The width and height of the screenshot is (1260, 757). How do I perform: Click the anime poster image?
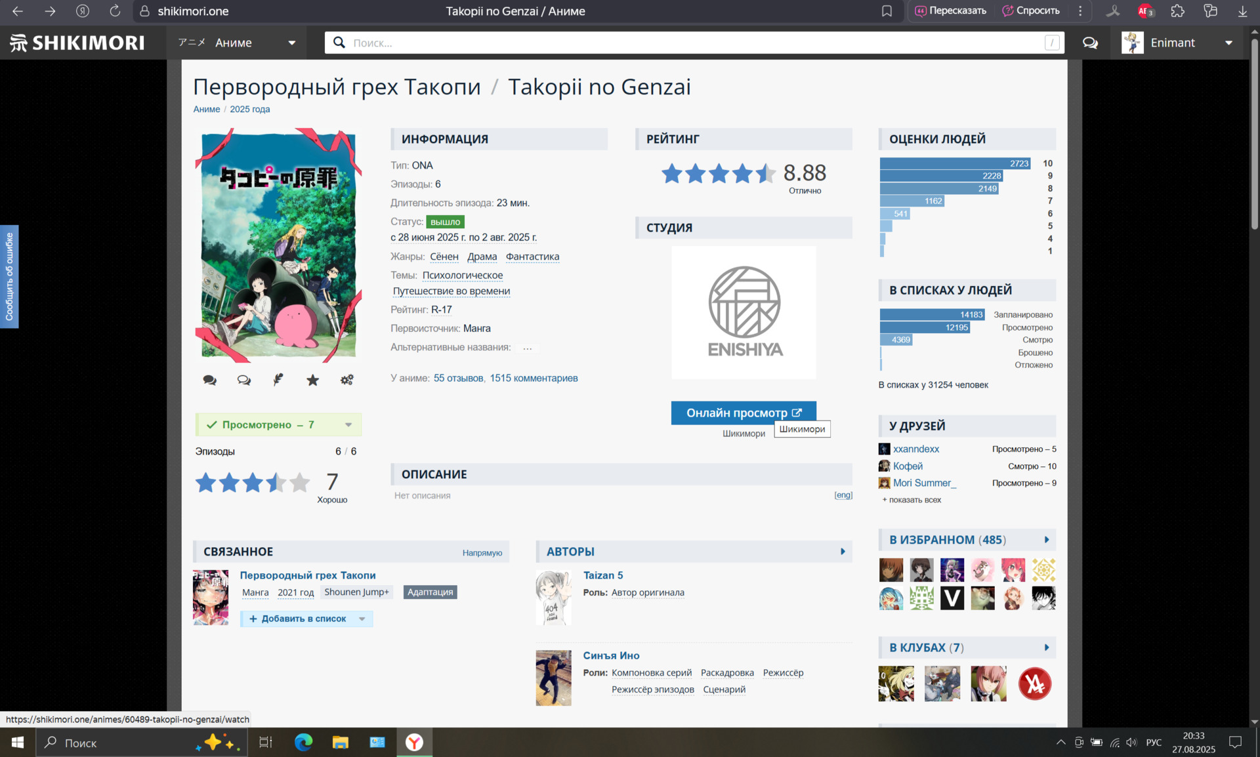point(278,245)
